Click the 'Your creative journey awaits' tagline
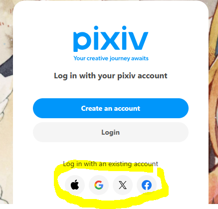Viewport: 218px width, 209px height. (x=111, y=58)
